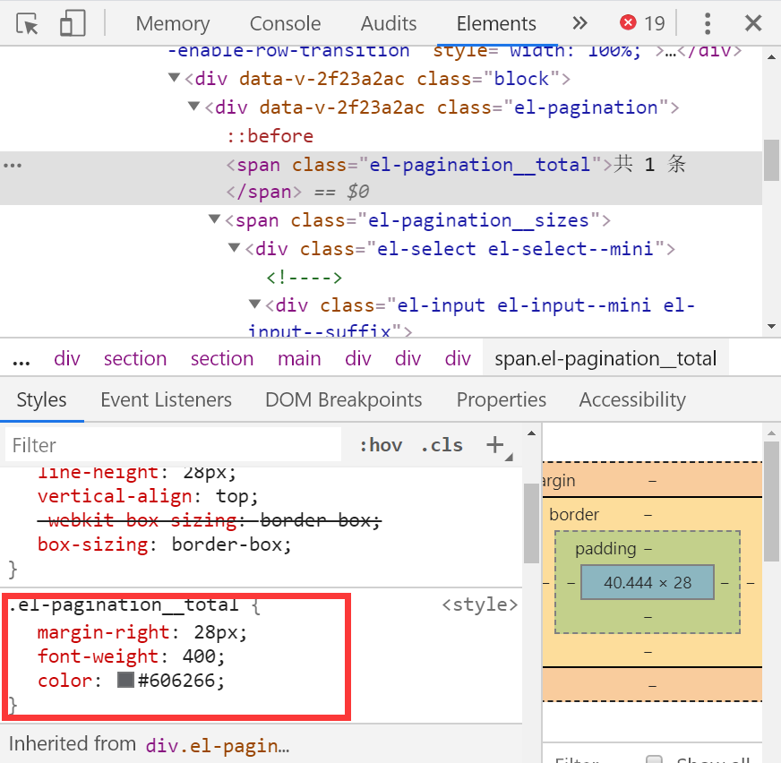
Task: Toggle the :hov element state button
Action: point(381,445)
